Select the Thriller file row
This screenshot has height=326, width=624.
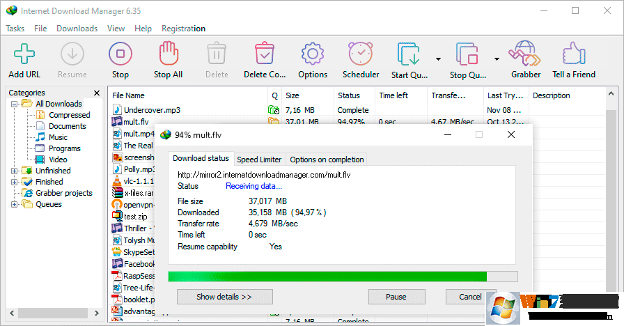(x=133, y=228)
